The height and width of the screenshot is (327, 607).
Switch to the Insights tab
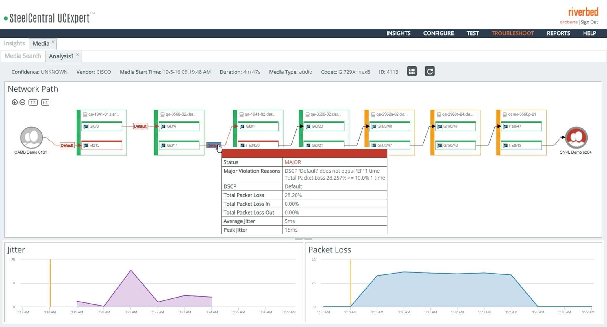pyautogui.click(x=14, y=43)
